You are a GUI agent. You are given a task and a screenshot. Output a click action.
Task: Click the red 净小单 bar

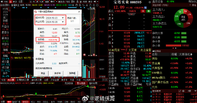(174, 45)
